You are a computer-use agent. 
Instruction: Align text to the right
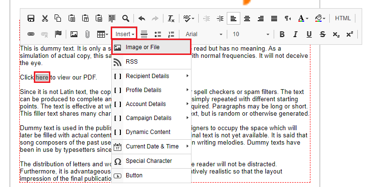(x=261, y=18)
